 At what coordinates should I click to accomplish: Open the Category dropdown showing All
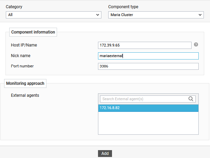coord(54,15)
